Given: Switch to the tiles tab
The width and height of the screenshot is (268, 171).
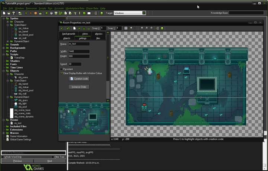Looking at the screenshot, I should point(98,38).
